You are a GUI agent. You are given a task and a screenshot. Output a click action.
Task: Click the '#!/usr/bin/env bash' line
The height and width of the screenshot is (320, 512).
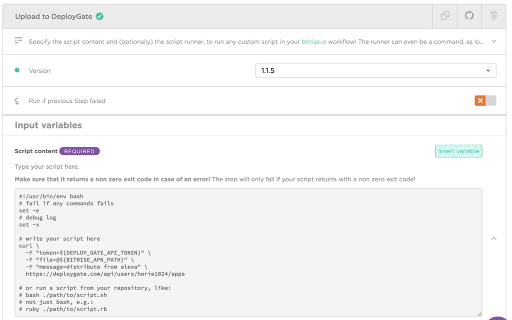(x=51, y=197)
